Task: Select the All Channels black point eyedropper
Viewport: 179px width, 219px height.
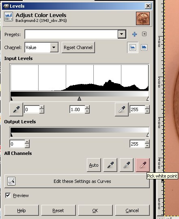Action: point(110,165)
